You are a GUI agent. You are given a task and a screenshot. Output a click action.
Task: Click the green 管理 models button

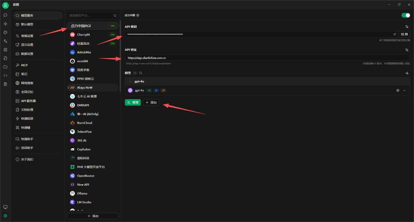coord(133,103)
